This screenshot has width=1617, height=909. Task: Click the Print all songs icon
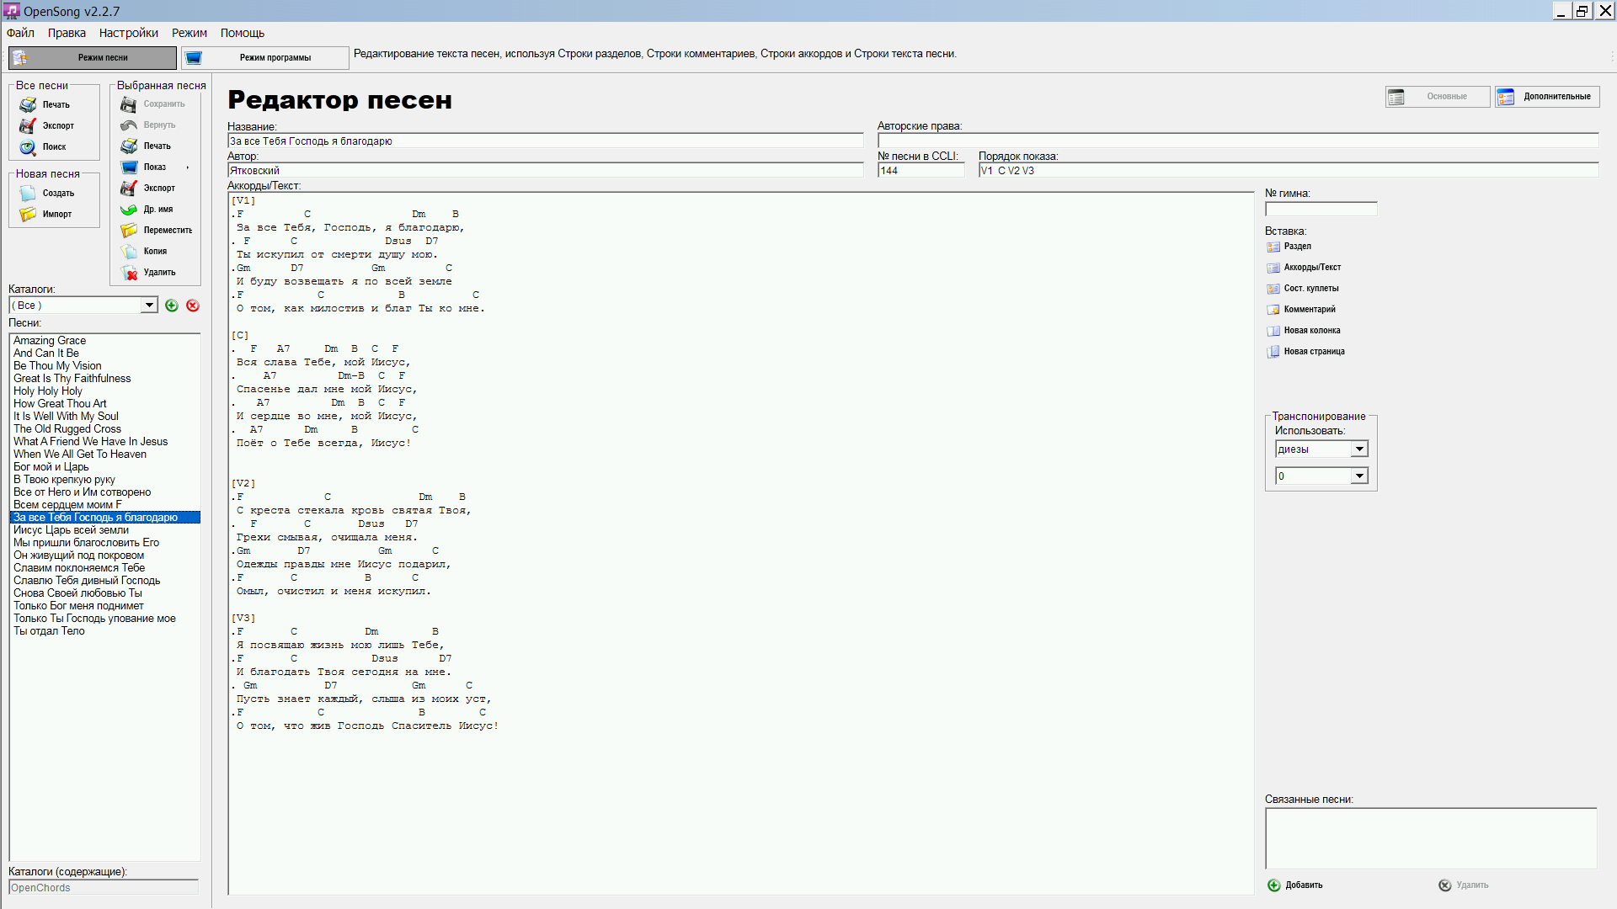28,104
